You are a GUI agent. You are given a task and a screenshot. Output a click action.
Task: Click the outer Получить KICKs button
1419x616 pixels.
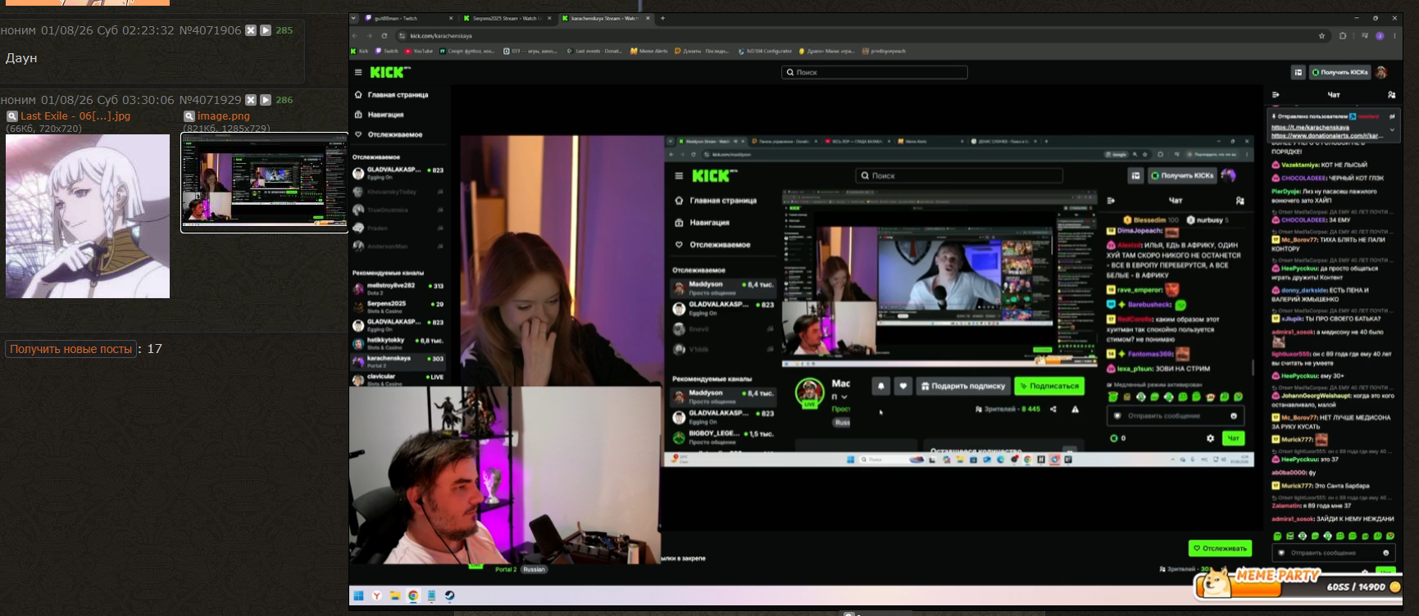click(1339, 72)
